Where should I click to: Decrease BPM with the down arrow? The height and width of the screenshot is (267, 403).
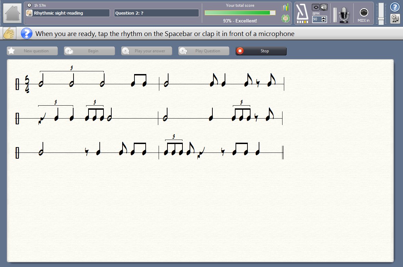(x=324, y=21)
